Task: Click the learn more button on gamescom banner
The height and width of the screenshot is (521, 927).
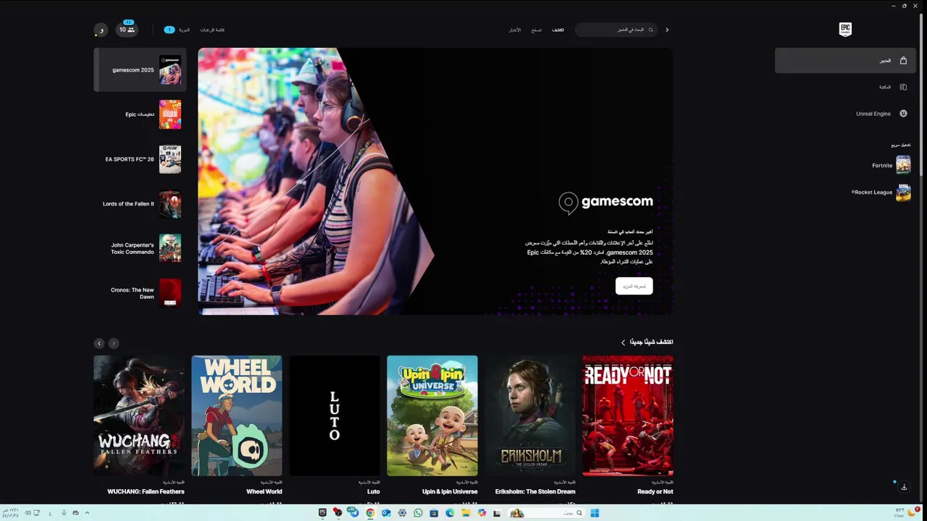Action: point(634,286)
